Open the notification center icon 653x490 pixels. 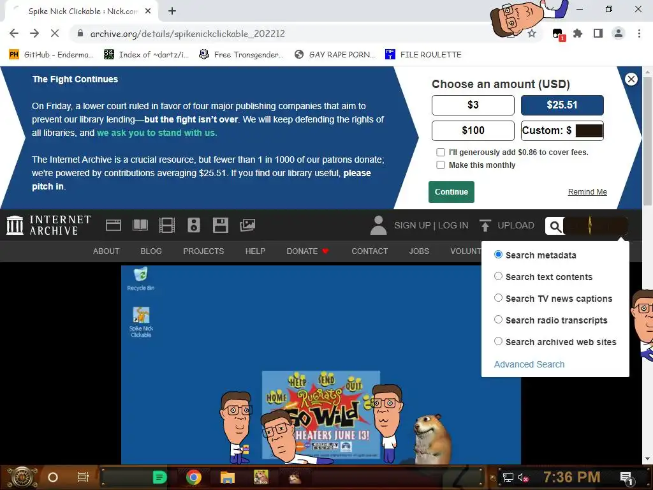pyautogui.click(x=627, y=479)
